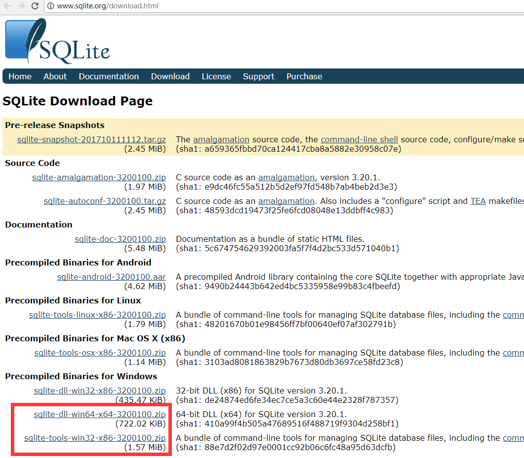Open the Support menu item

(x=259, y=76)
